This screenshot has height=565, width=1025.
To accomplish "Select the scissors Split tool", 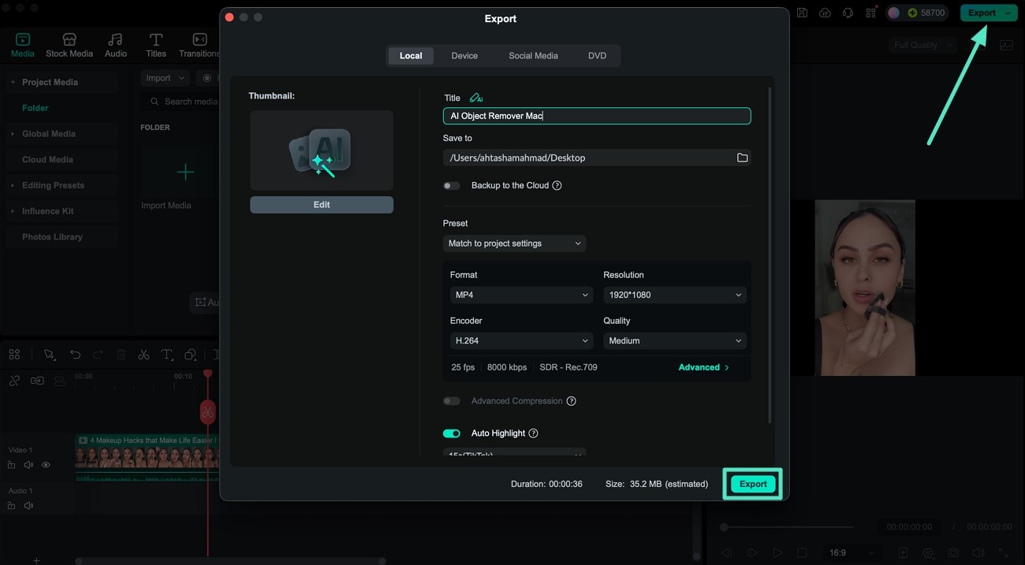I will point(143,354).
